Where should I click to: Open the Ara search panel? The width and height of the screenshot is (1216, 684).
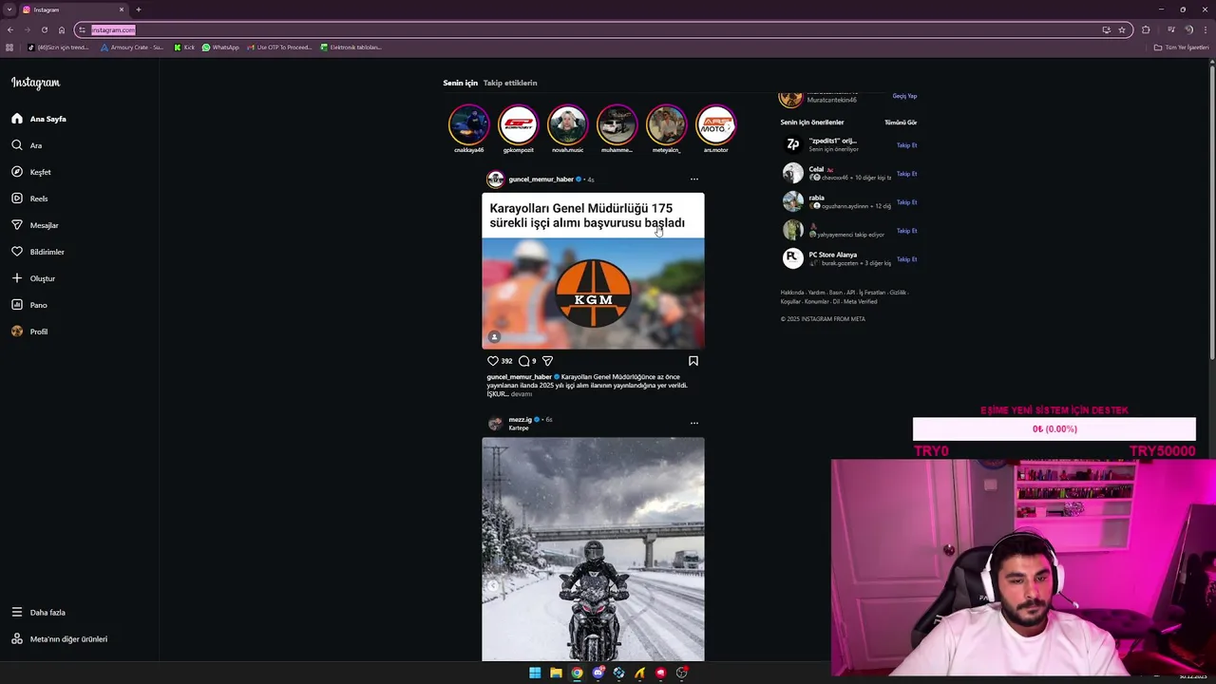tap(27, 145)
